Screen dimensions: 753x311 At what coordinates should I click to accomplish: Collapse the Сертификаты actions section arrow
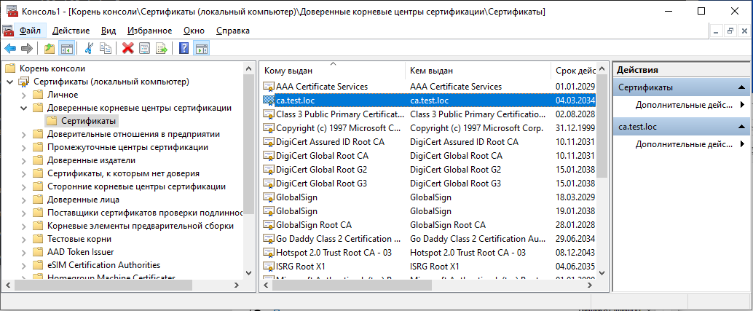coord(741,87)
